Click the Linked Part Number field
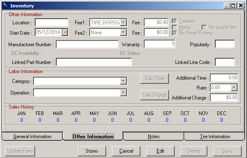 pyautogui.click(x=94, y=62)
